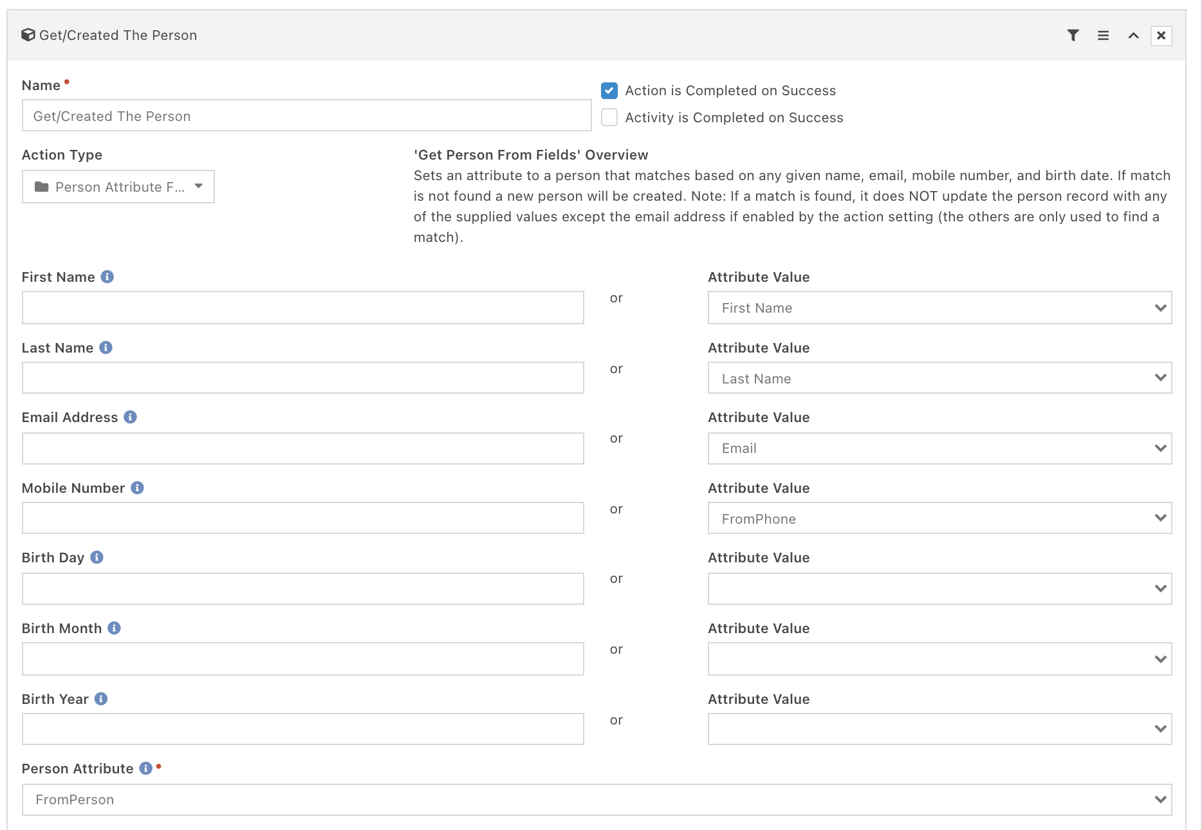Open Birth Month attribute value dropdown
This screenshot has width=1202, height=830.
939,659
